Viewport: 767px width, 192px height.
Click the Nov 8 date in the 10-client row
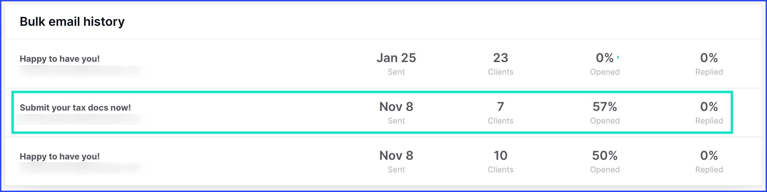pyautogui.click(x=396, y=161)
